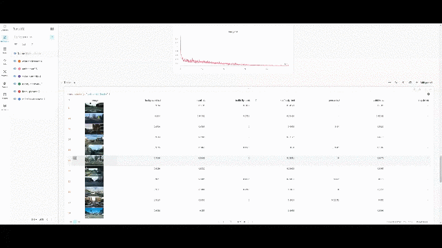
Task: Change the purple run's color dot
Action: 19,76
